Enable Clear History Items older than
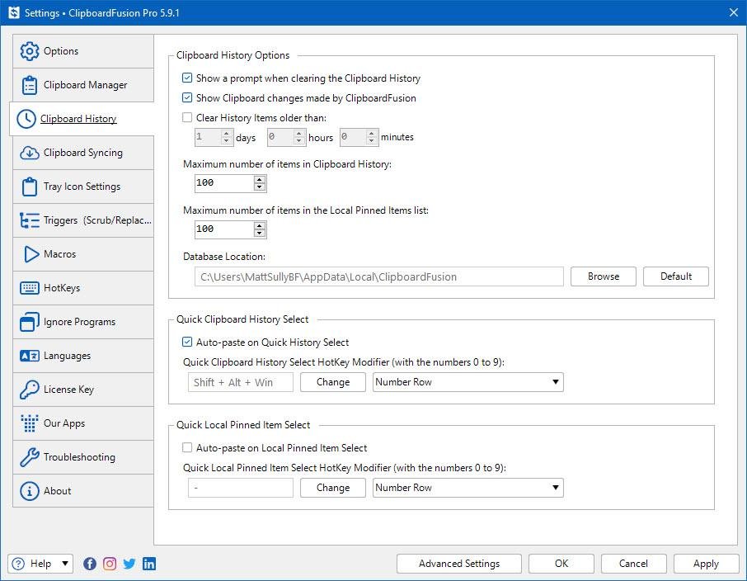747x581 pixels. tap(187, 118)
